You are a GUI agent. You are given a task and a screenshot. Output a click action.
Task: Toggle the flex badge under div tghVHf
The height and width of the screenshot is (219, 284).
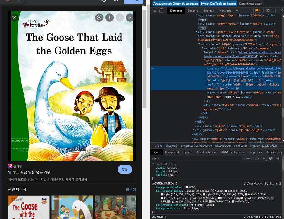click(203, 28)
